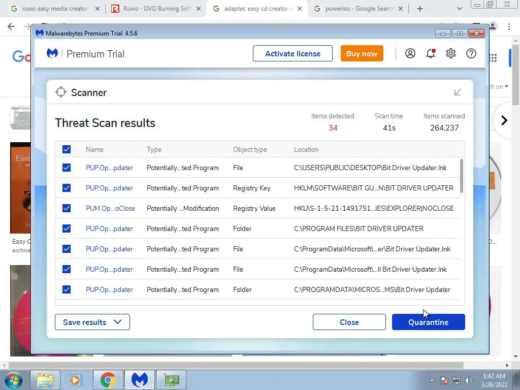Uncheck the ...ll Bit Driver Updater.lnk row checkbox
The image size is (520, 390).
tap(67, 269)
